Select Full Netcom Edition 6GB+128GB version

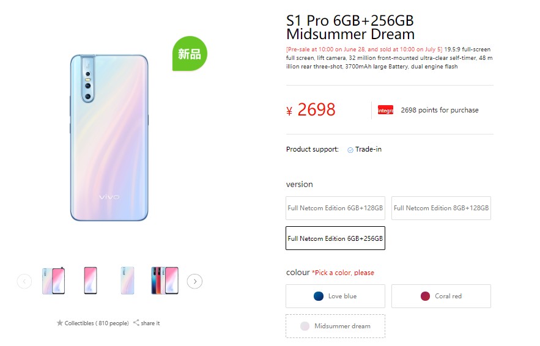click(335, 208)
